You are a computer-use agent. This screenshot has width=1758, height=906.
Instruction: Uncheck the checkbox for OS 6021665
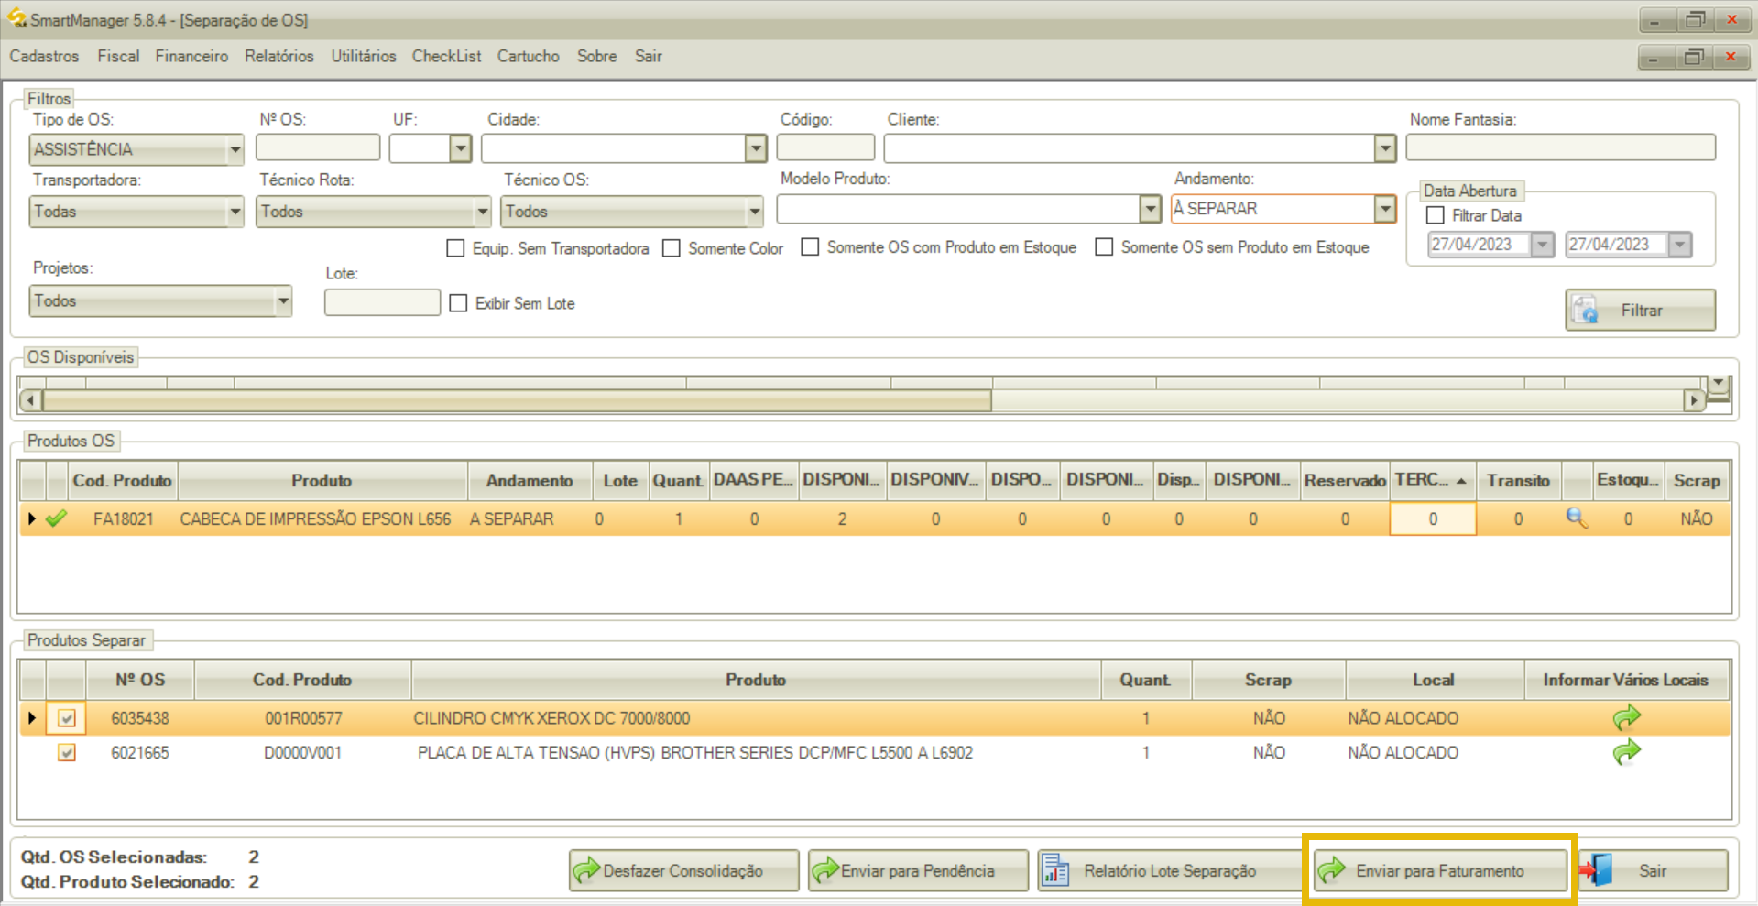66,752
